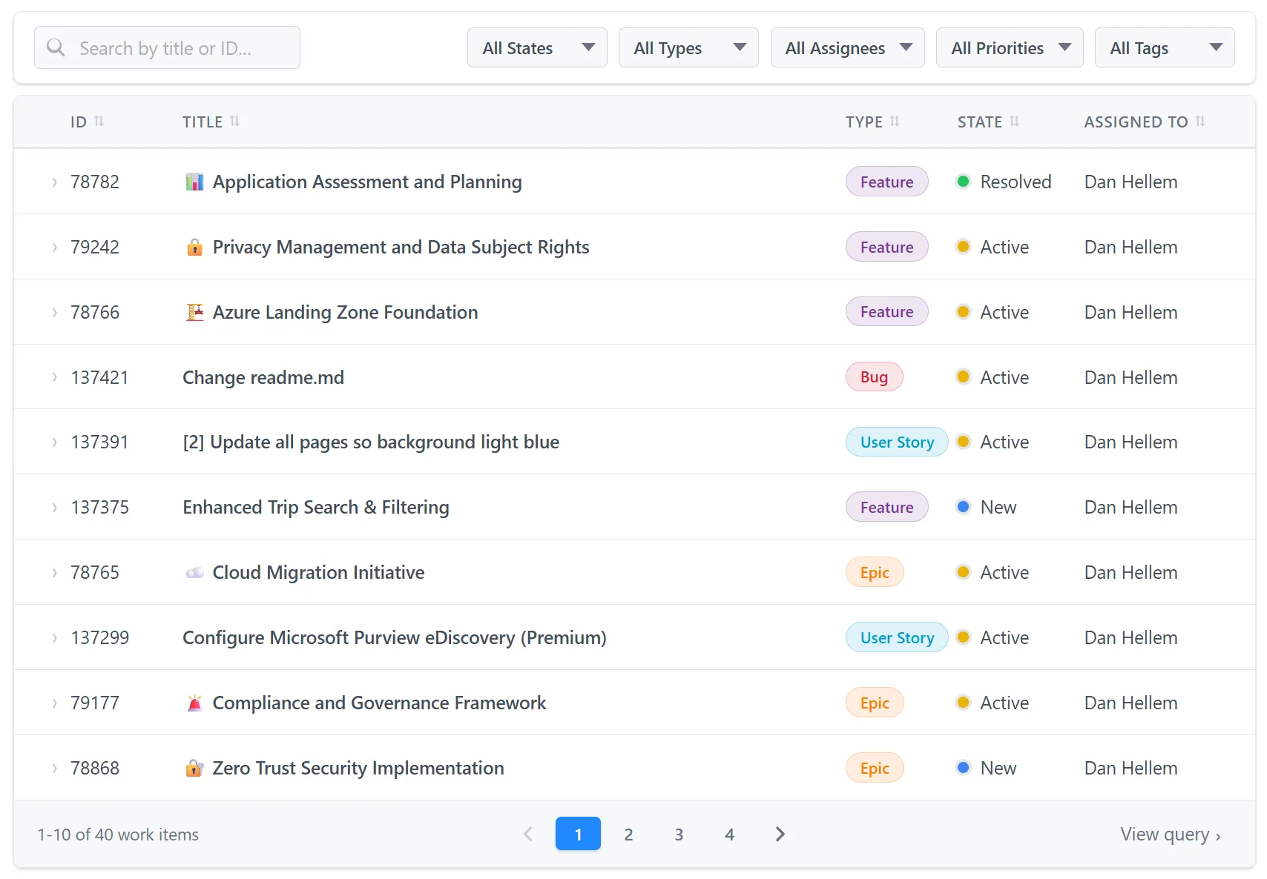
Task: Expand work item 137421 row
Action: [x=54, y=377]
